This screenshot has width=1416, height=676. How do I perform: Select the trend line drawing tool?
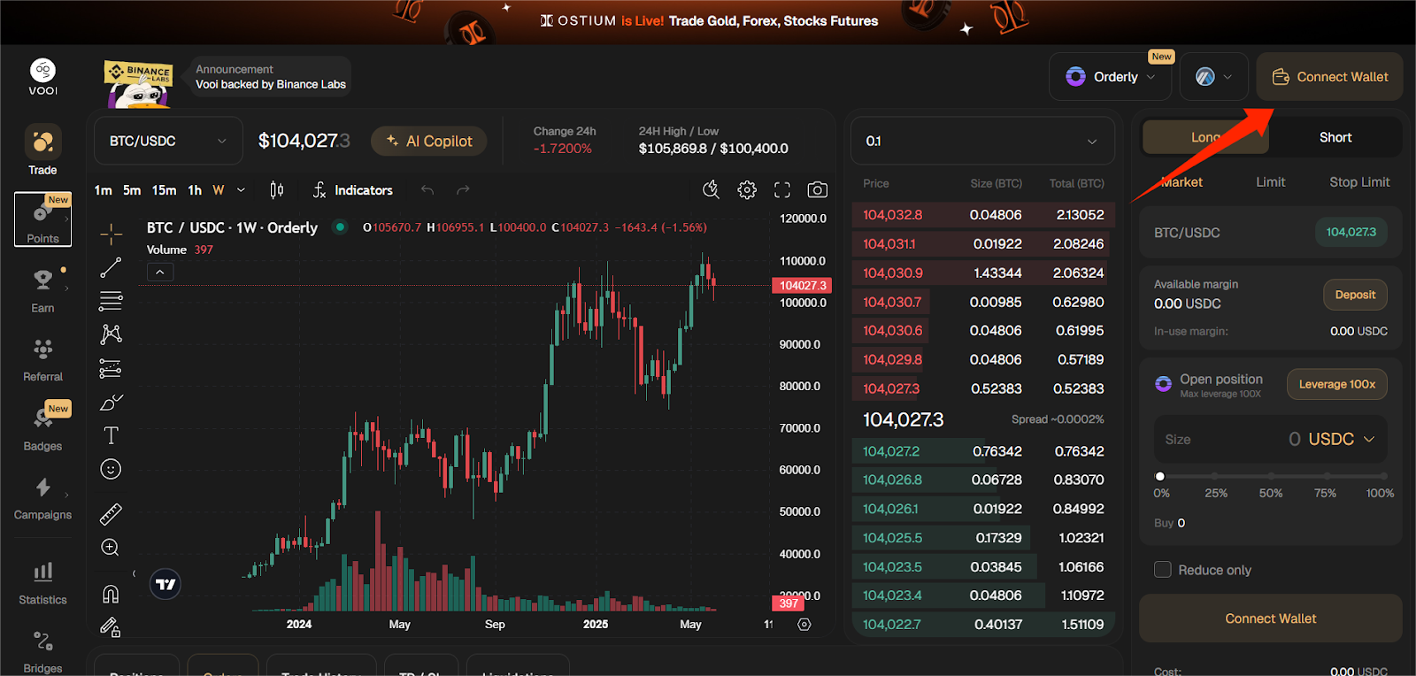tap(111, 267)
